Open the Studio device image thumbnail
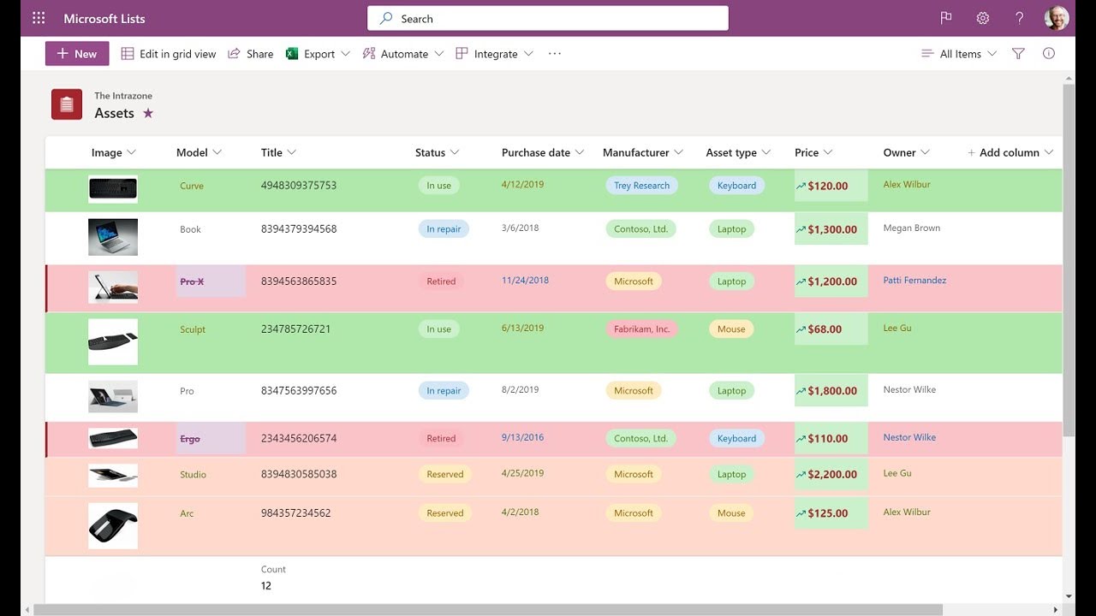The image size is (1096, 616). [113, 475]
